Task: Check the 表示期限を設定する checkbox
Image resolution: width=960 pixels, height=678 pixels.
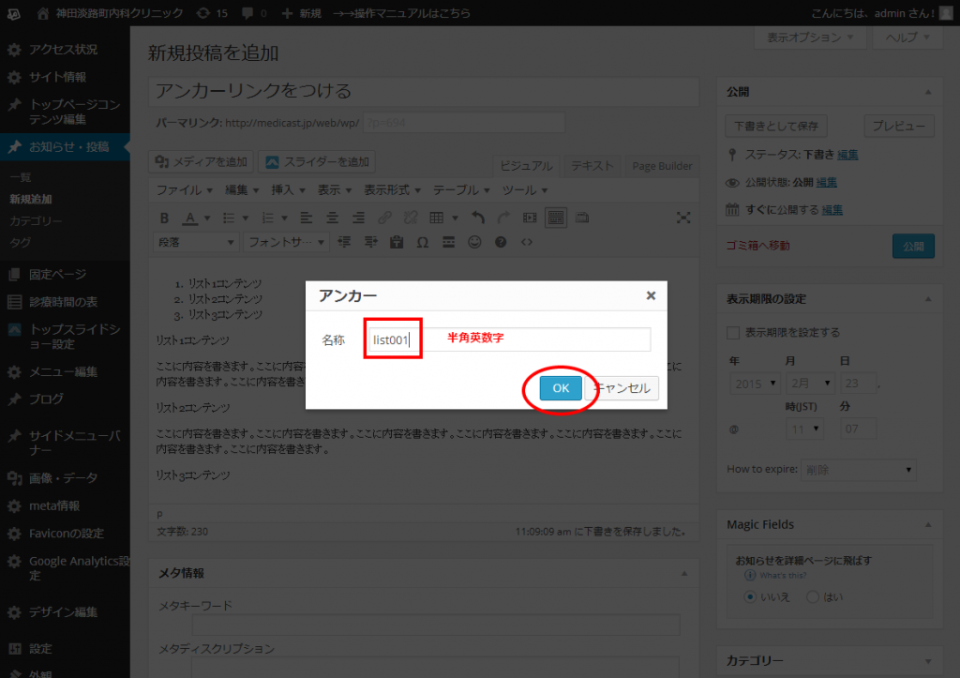Action: pyautogui.click(x=733, y=333)
